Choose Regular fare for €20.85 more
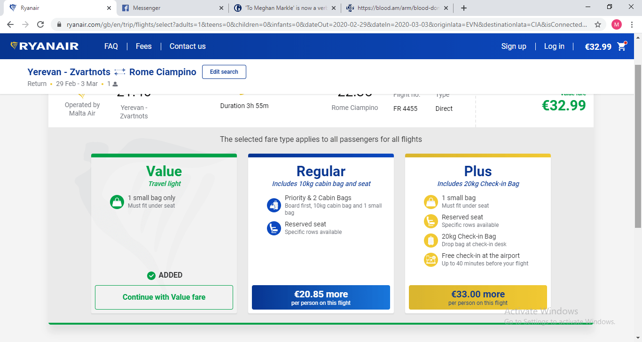 tap(321, 297)
